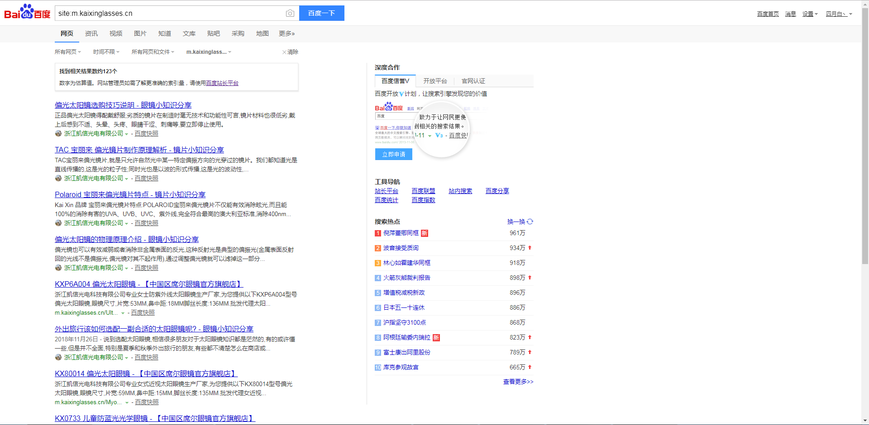Screen dimensions: 869x425
Task: Open 百度快照 of the first result
Action: [147, 134]
